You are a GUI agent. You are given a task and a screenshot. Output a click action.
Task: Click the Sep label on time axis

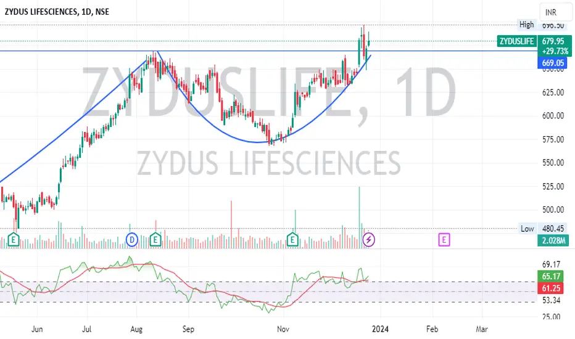(x=188, y=329)
